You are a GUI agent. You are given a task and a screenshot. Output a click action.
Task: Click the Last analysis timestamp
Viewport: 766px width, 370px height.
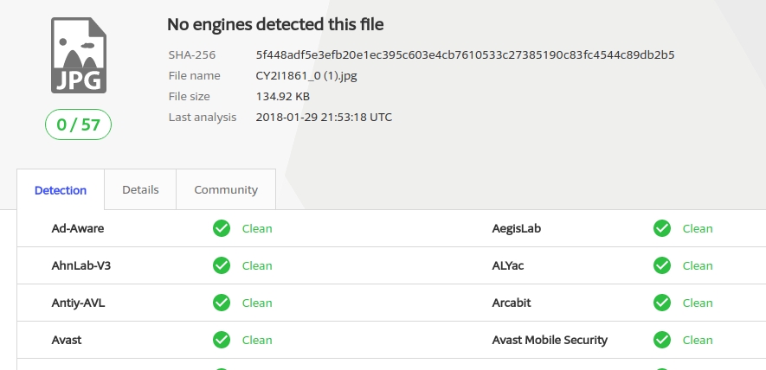tap(324, 117)
